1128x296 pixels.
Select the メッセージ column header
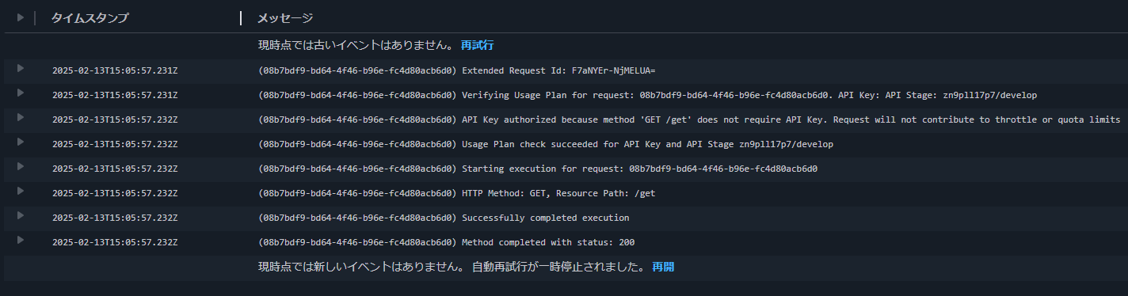[x=285, y=17]
